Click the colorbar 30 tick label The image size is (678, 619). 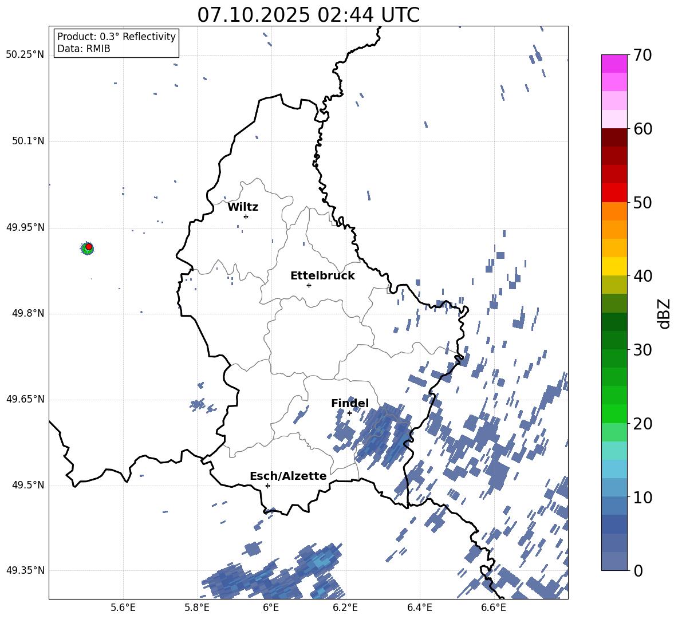[x=642, y=349]
